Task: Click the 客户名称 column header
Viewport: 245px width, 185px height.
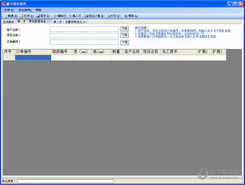Action: click(133, 52)
